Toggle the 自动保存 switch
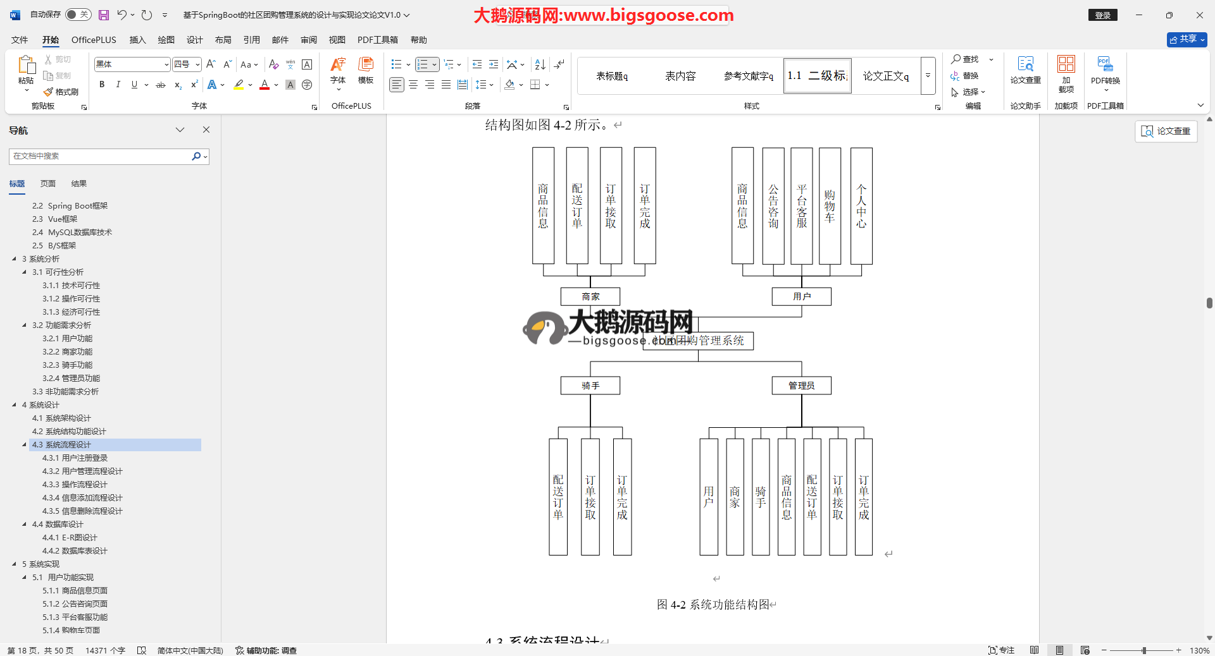 click(x=78, y=15)
